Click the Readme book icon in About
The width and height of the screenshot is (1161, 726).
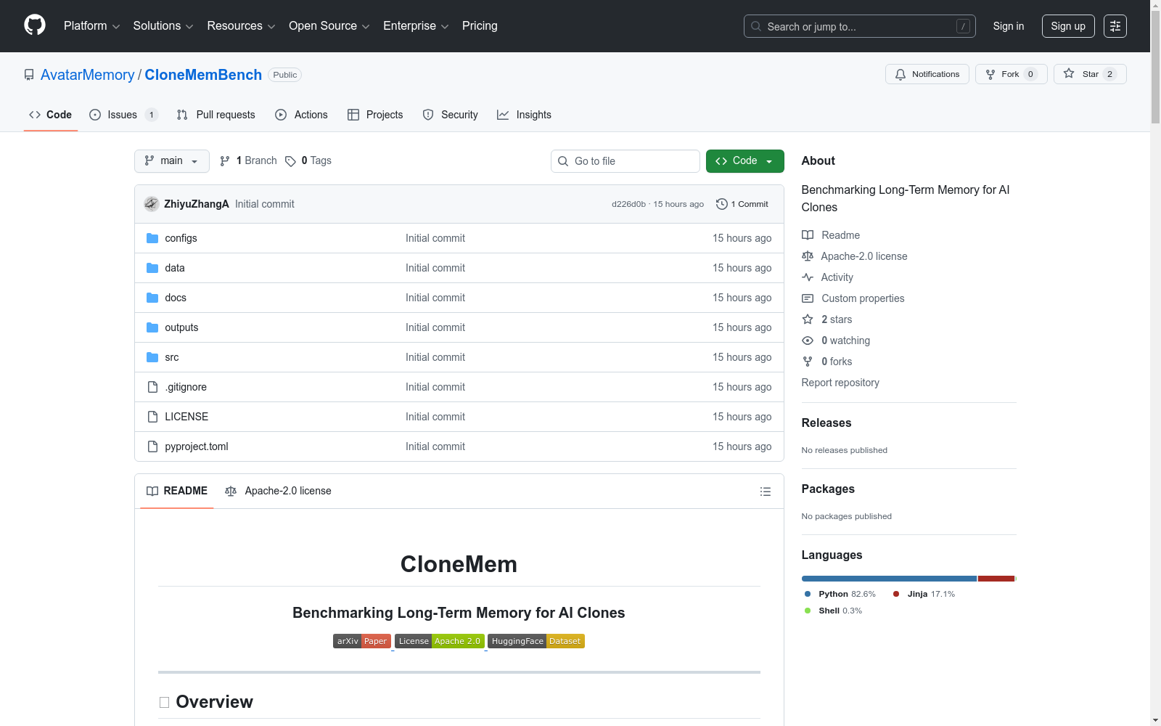[808, 235]
